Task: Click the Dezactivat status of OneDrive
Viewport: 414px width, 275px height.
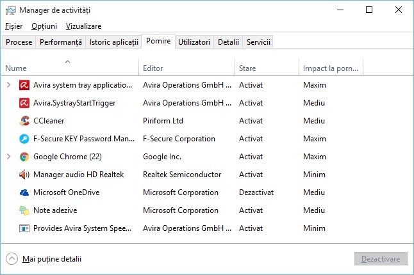Action: click(256, 192)
